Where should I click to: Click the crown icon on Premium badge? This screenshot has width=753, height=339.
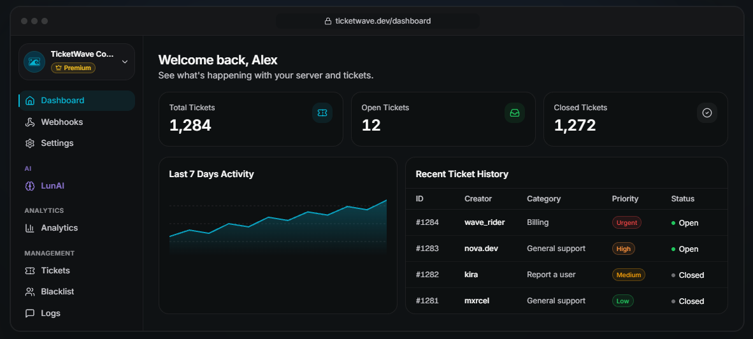click(59, 68)
